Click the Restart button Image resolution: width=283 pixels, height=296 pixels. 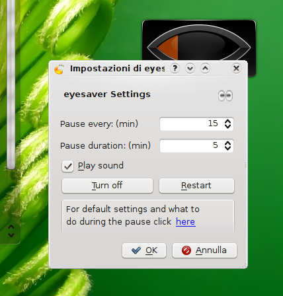pyautogui.click(x=196, y=186)
